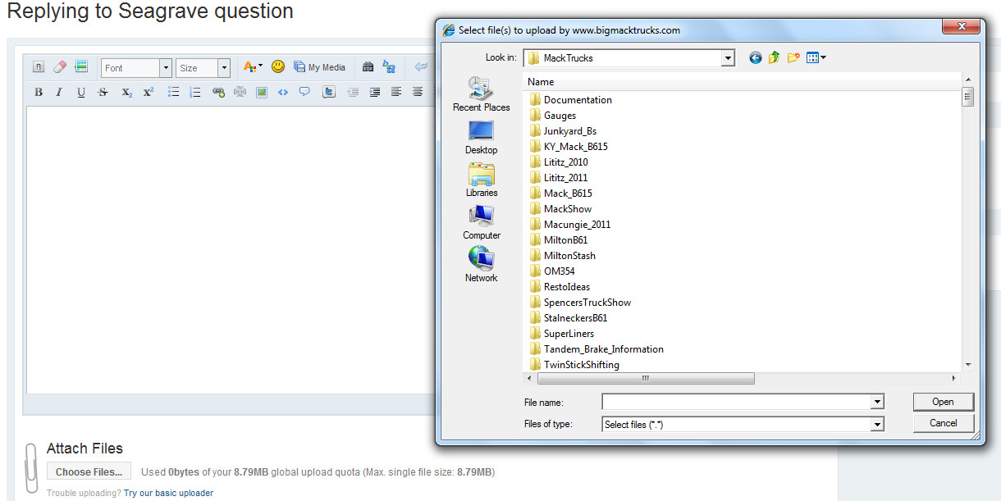The height and width of the screenshot is (501, 1001).
Task: Click the green special-paste toolbar icon
Action: (81, 67)
